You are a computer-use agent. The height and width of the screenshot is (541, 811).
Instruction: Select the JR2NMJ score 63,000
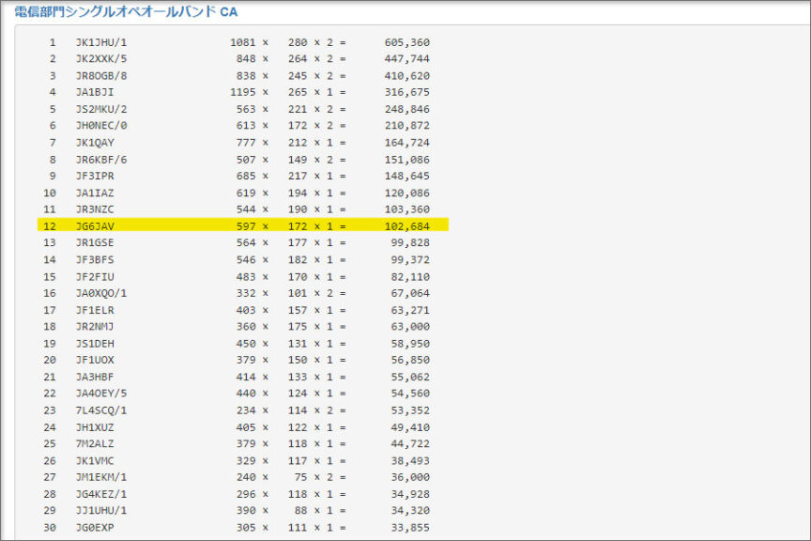[411, 326]
